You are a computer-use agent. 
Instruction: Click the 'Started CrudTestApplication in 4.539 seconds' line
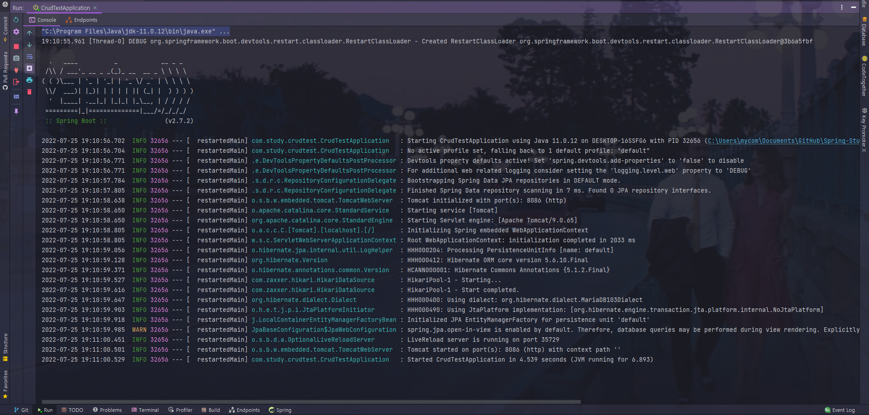click(x=530, y=360)
